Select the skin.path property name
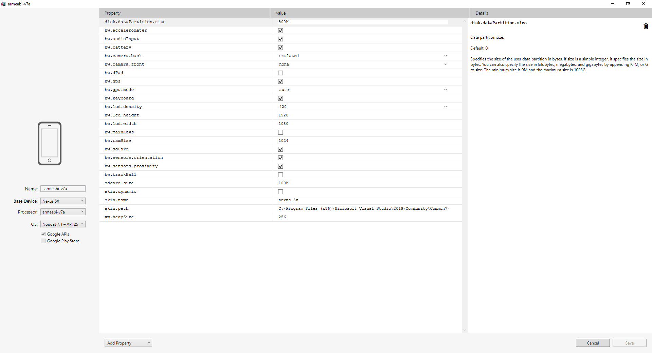Screen dimensions: 652x353 tap(116, 209)
